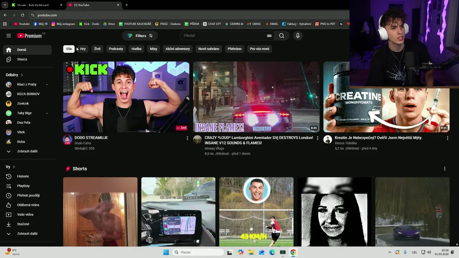Open Oblíbená videa in the sidebar
This screenshot has height=258, width=459.
27,205
